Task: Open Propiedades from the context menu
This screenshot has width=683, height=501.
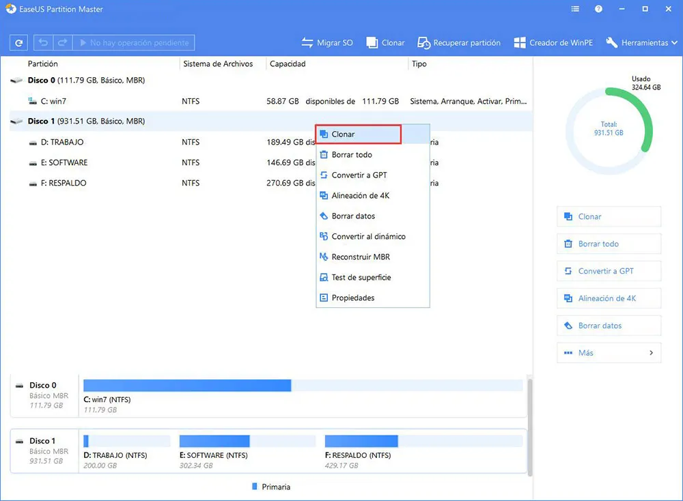Action: coord(373,298)
